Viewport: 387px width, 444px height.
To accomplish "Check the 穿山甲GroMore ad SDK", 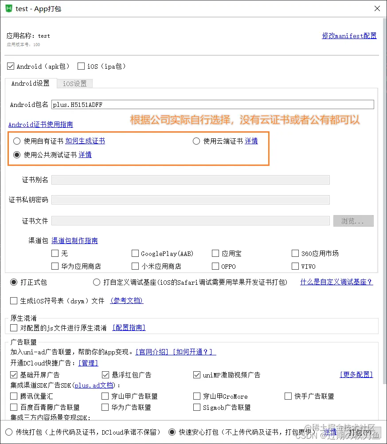I will click(197, 396).
